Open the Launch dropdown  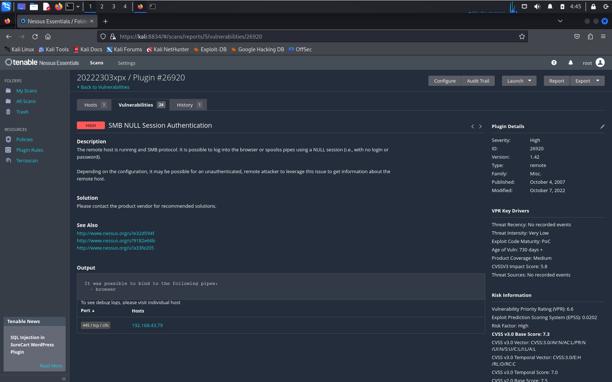tap(519, 81)
